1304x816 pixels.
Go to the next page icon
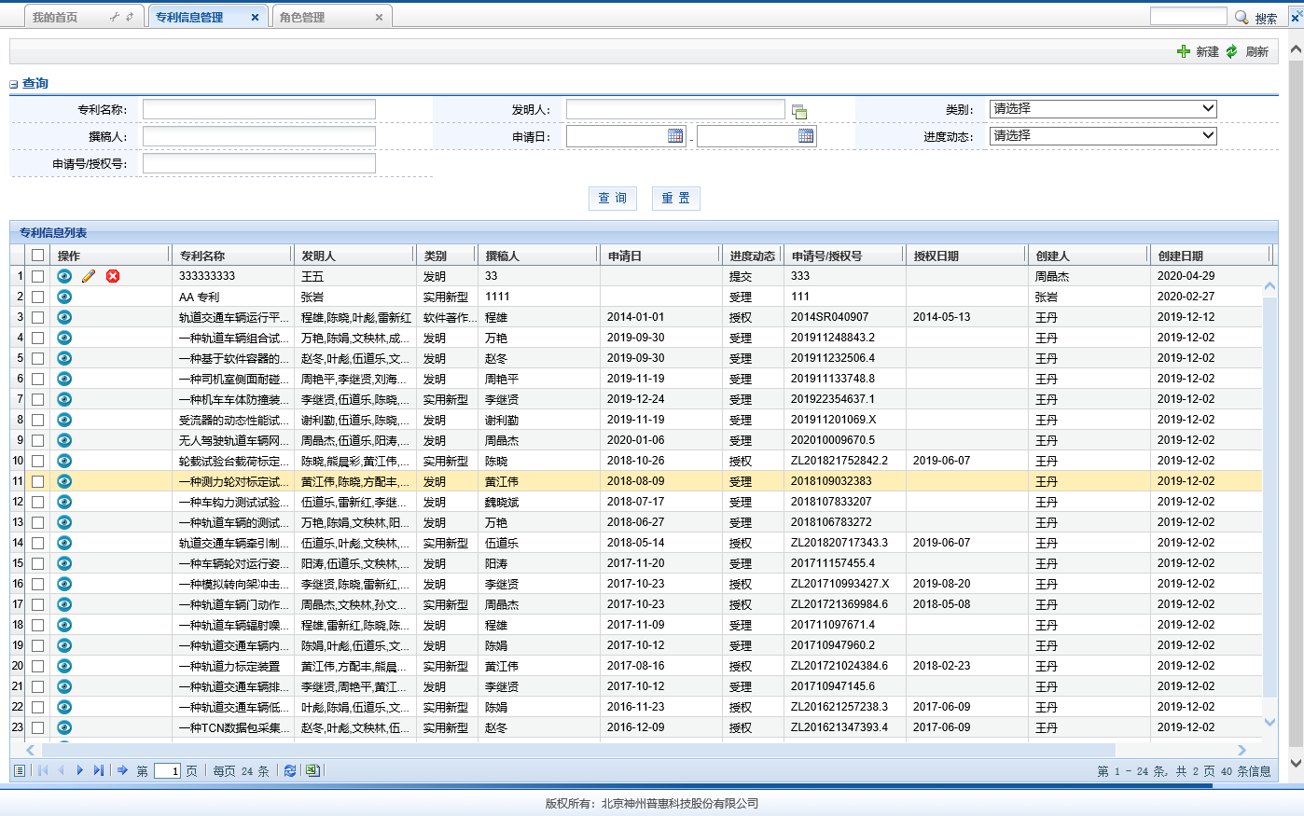tap(80, 770)
